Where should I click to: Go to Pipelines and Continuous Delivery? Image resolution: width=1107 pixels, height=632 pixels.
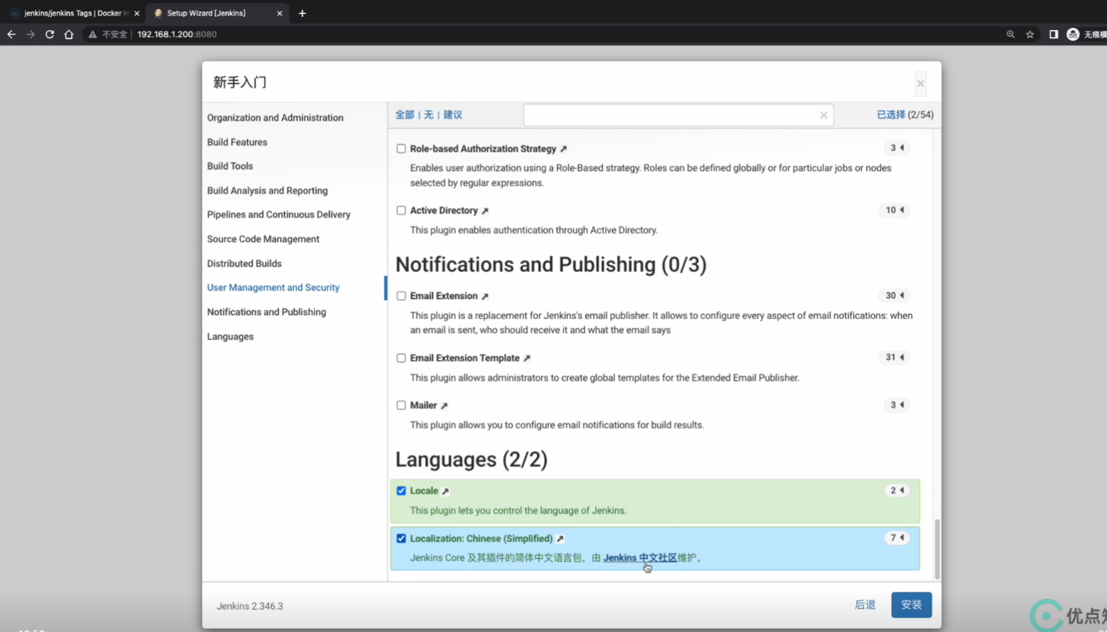click(x=279, y=215)
